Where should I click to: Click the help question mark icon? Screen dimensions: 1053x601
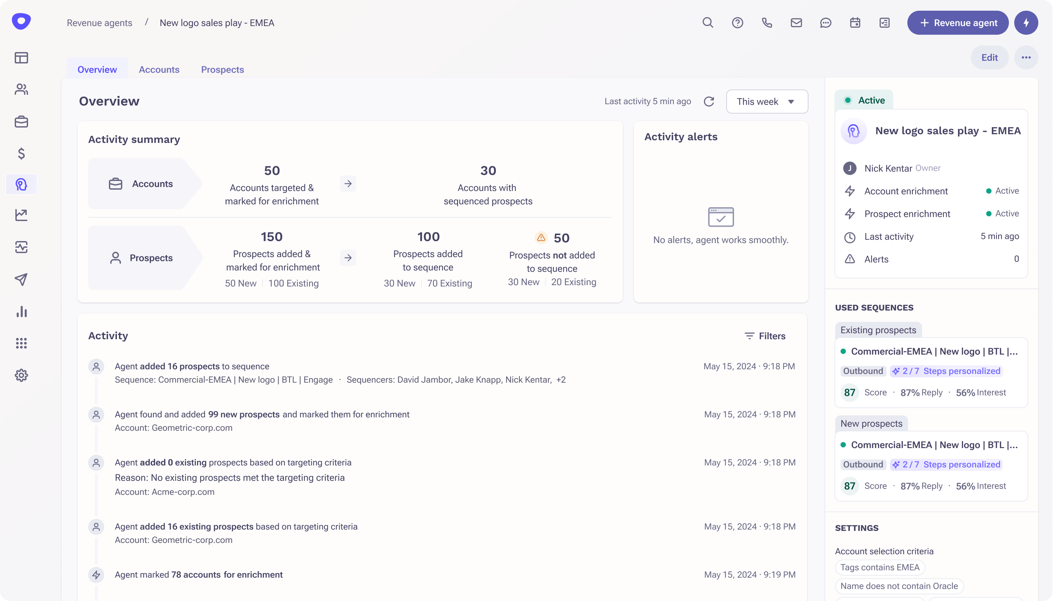click(x=738, y=23)
